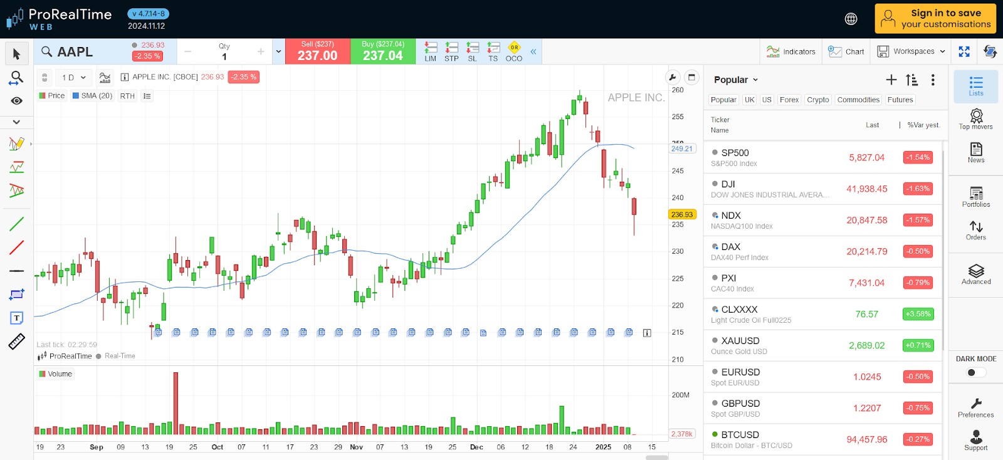Place a STP stop order
This screenshot has height=460, width=1003.
coord(451,51)
